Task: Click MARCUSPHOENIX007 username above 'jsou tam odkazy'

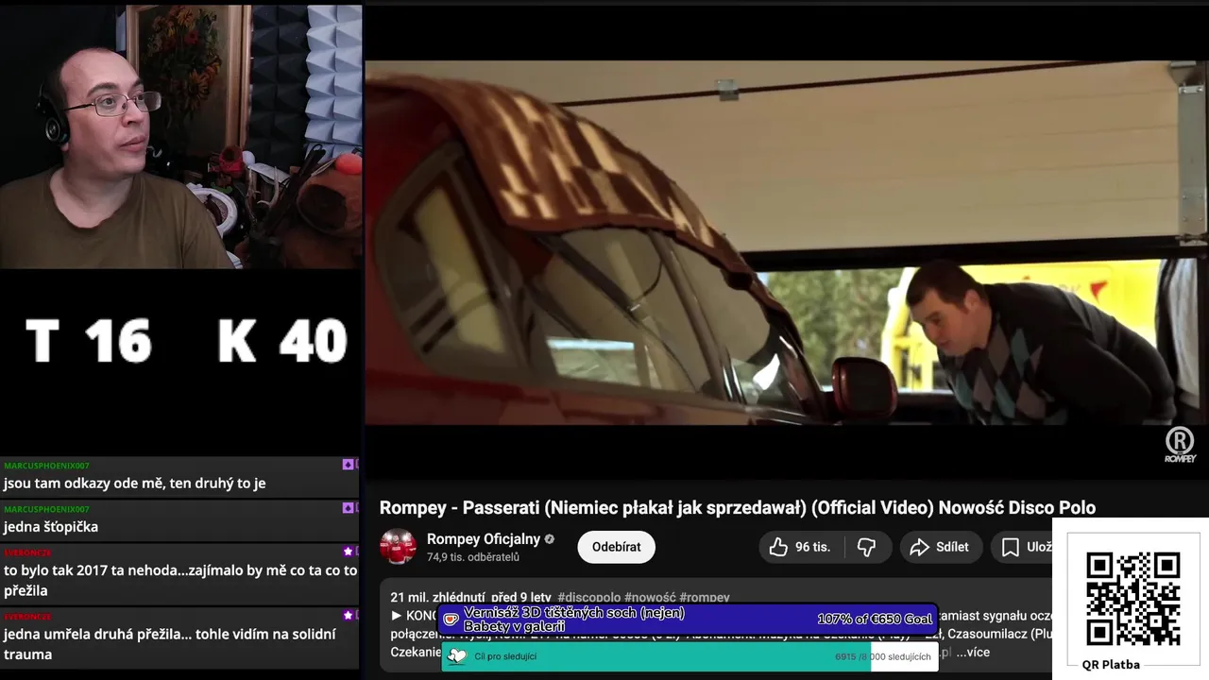Action: [x=46, y=466]
